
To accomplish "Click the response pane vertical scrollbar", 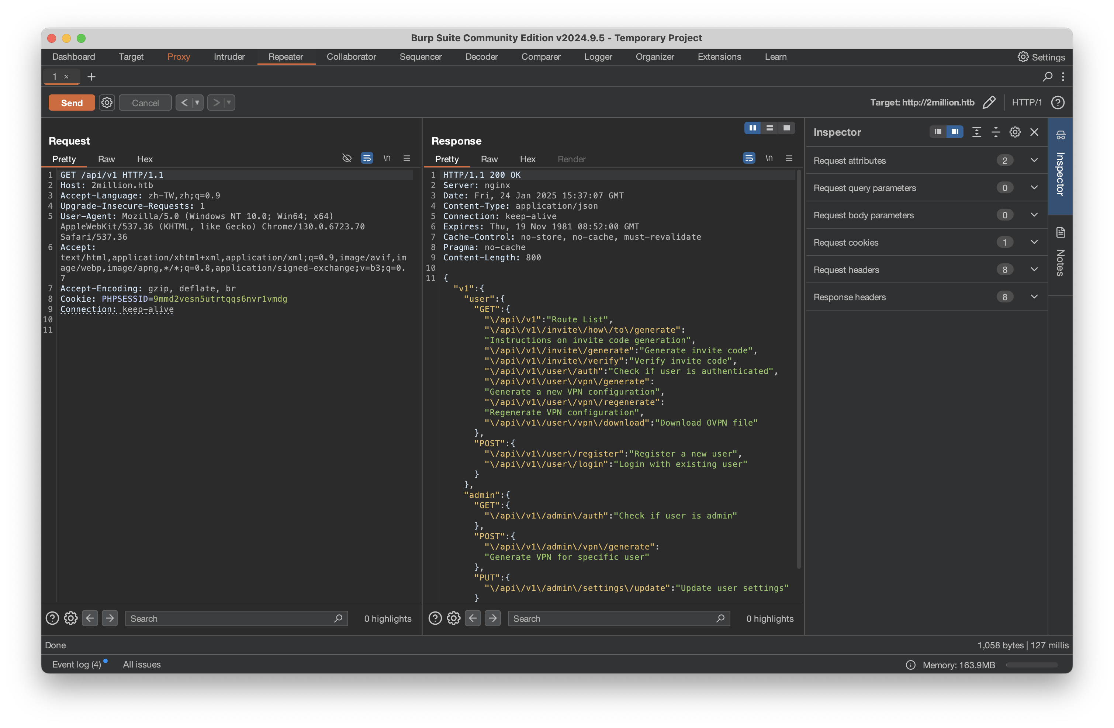I will 798,370.
